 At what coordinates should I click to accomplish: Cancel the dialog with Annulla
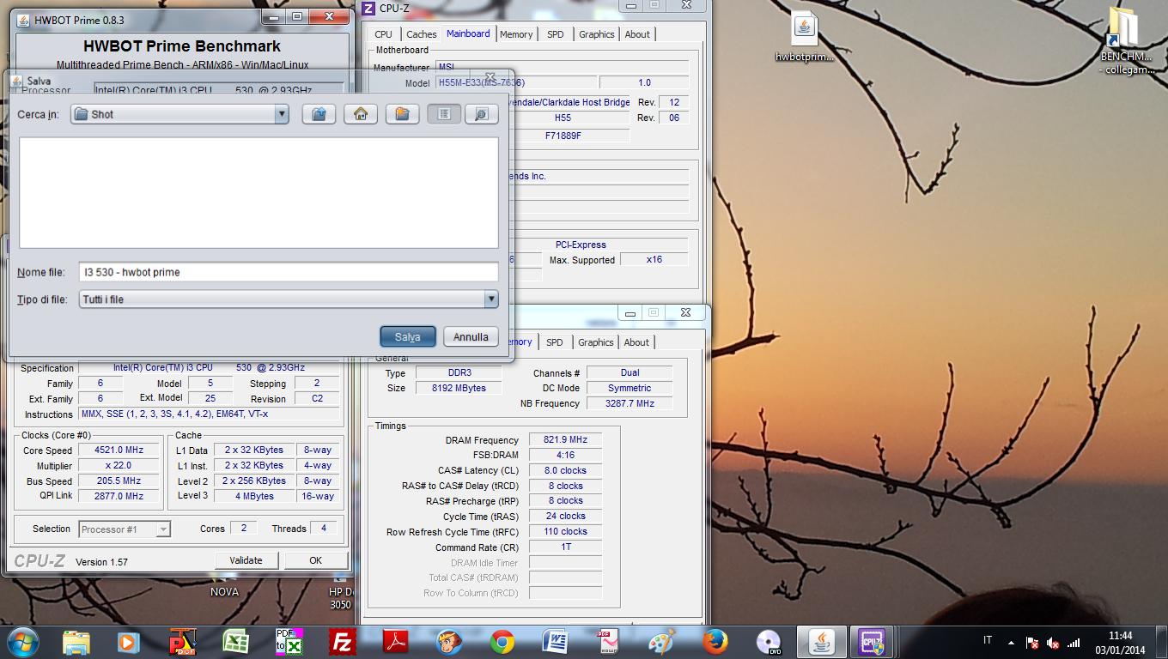point(471,337)
